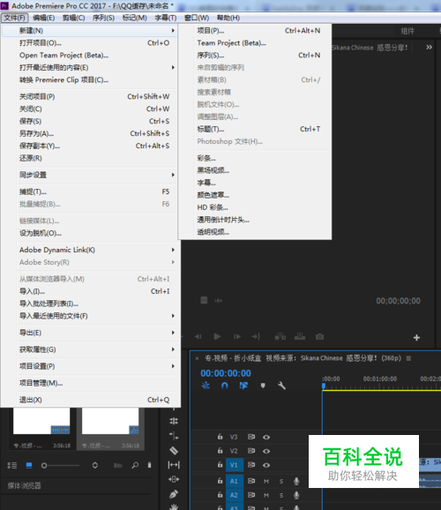The width and height of the screenshot is (441, 510).
Task: Toggle A1 track targeting
Action: point(234,481)
